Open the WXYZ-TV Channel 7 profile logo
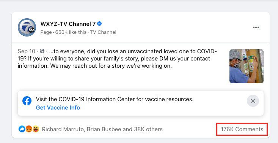278x143 pixels. 27,27
